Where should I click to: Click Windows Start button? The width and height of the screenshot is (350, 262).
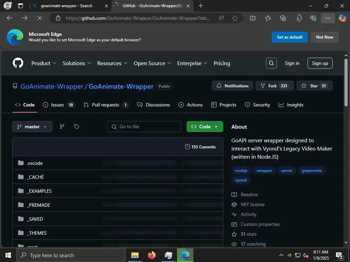pos(8,255)
